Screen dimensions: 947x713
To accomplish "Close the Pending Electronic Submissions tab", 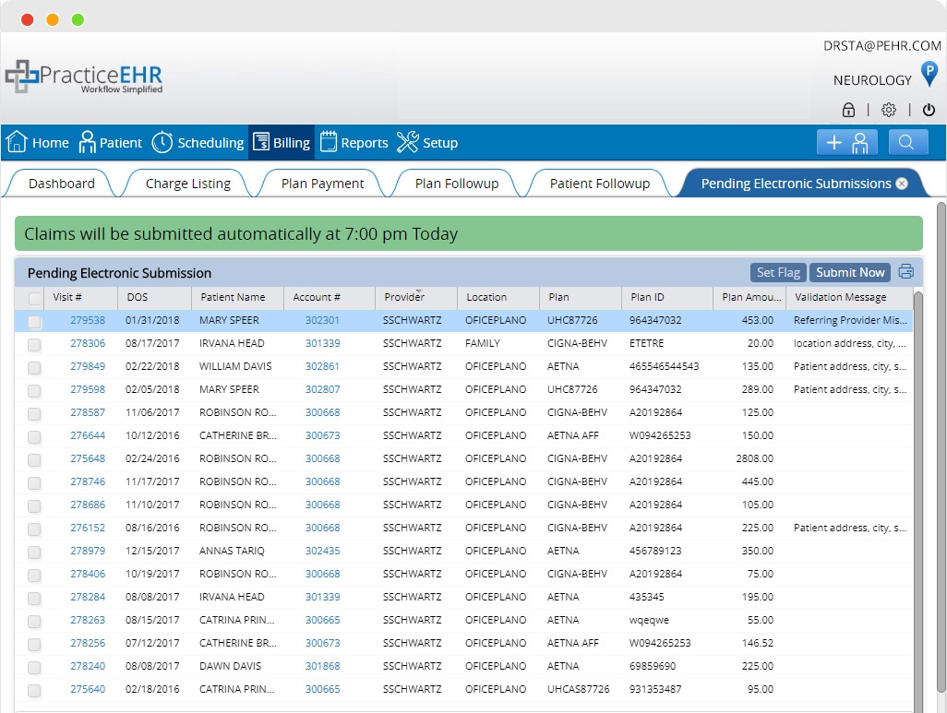I will click(902, 184).
